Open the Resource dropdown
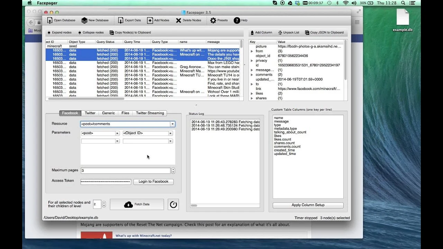The height and width of the screenshot is (249, 443). point(172,124)
